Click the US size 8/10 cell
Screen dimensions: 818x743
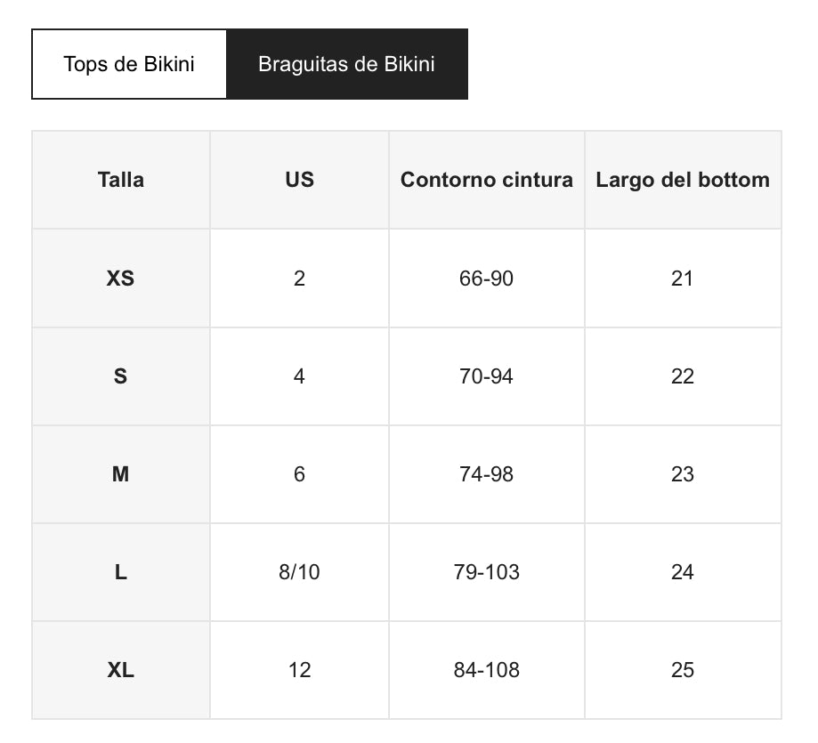pos(299,572)
